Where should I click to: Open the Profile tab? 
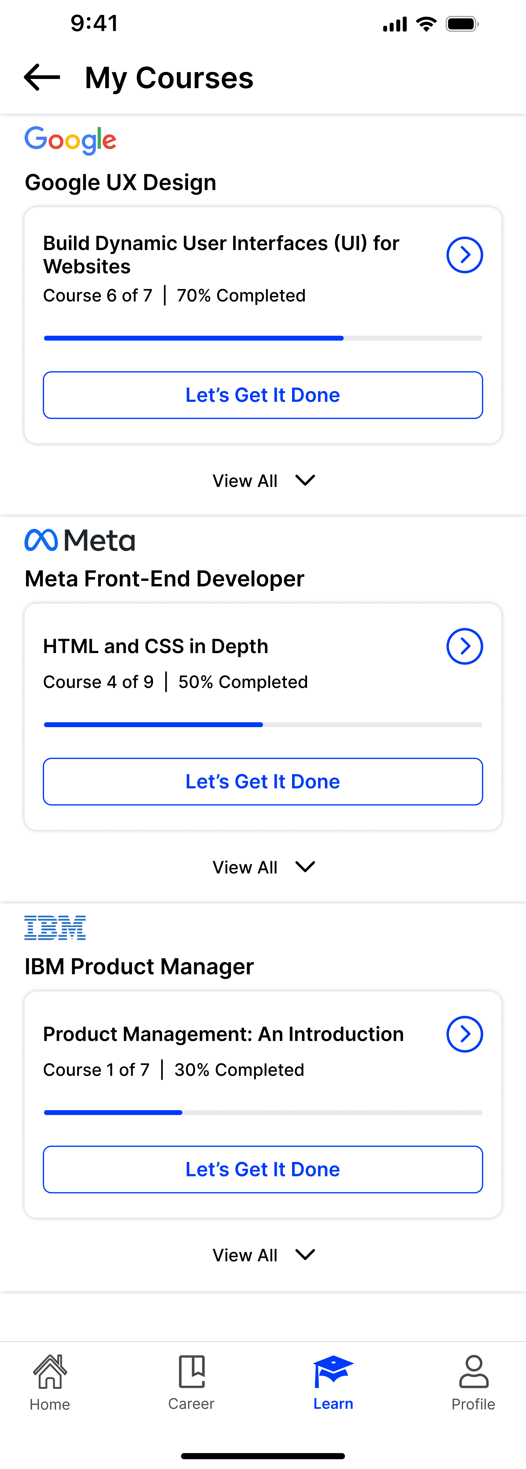pos(474,1383)
